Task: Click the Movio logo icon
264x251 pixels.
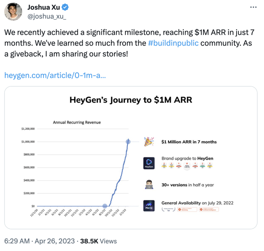Action: (149, 206)
